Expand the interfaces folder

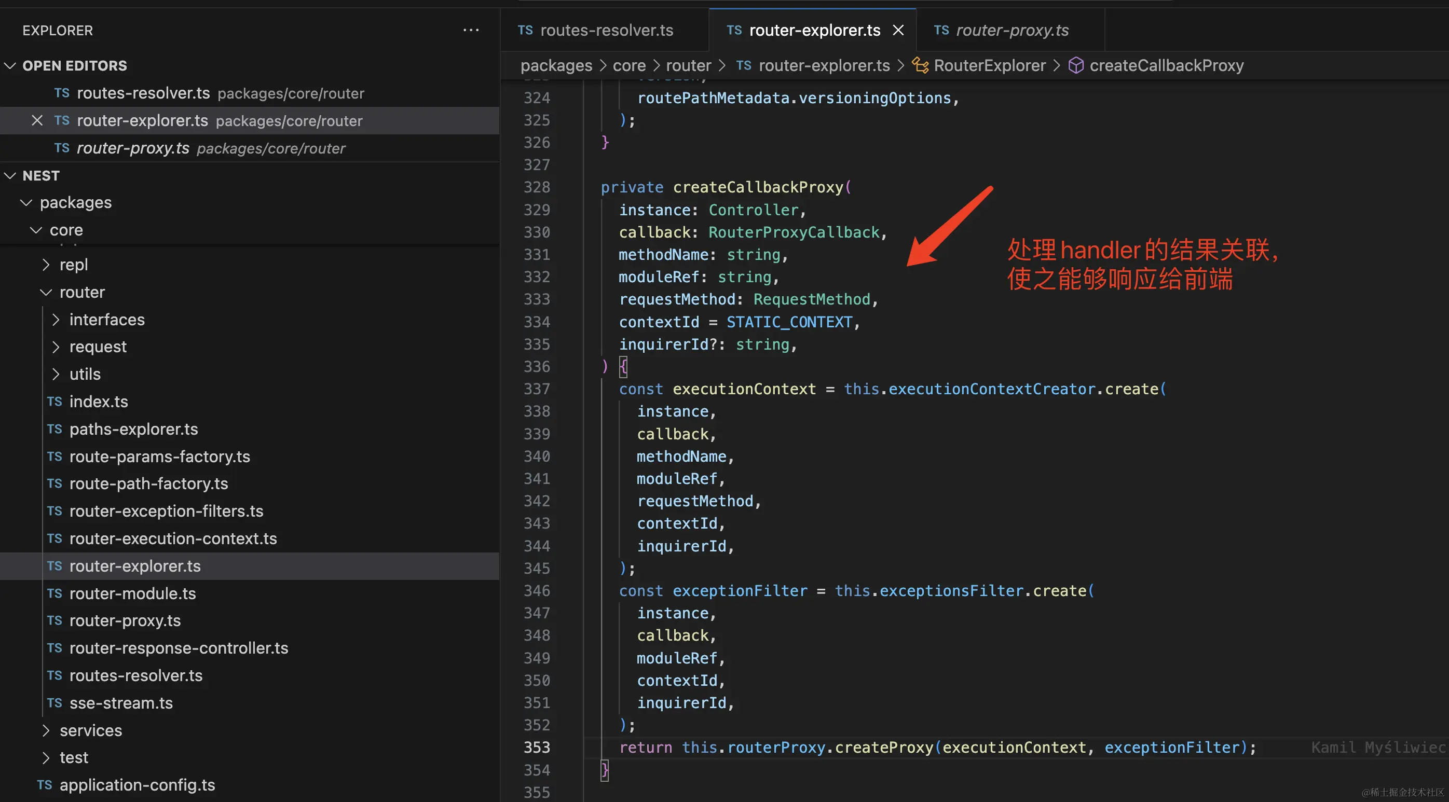[56, 320]
